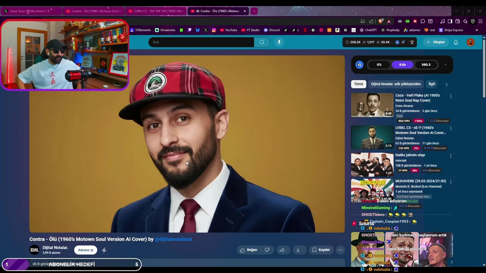The width and height of the screenshot is (486, 273).
Task: Open the Dijital Notalar. channel name link
Action: click(x=55, y=248)
